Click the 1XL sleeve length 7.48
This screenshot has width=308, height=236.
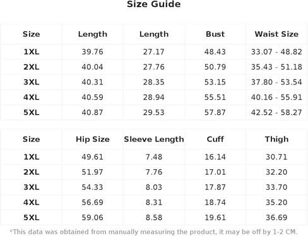tap(154, 157)
